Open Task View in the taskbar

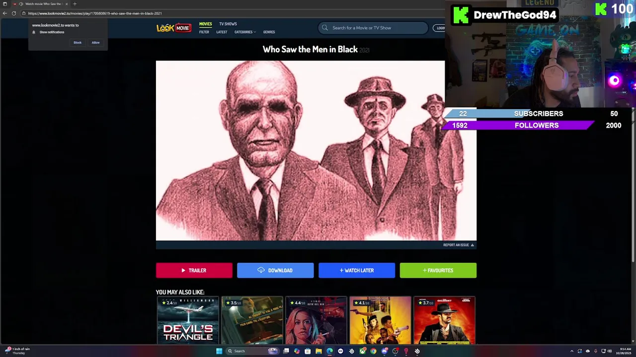click(286, 351)
